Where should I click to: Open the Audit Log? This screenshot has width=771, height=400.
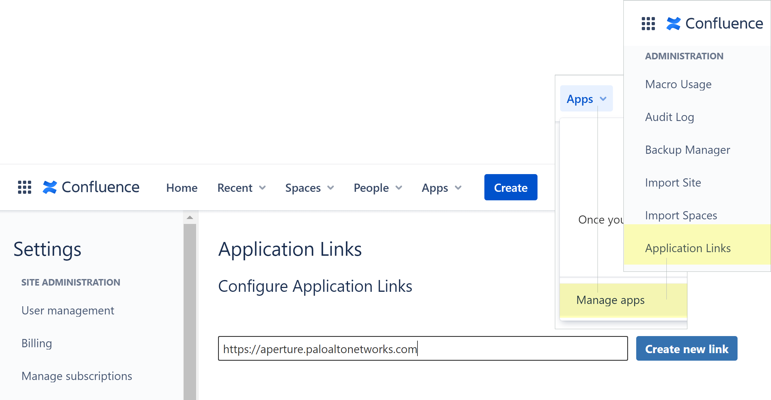(x=669, y=117)
